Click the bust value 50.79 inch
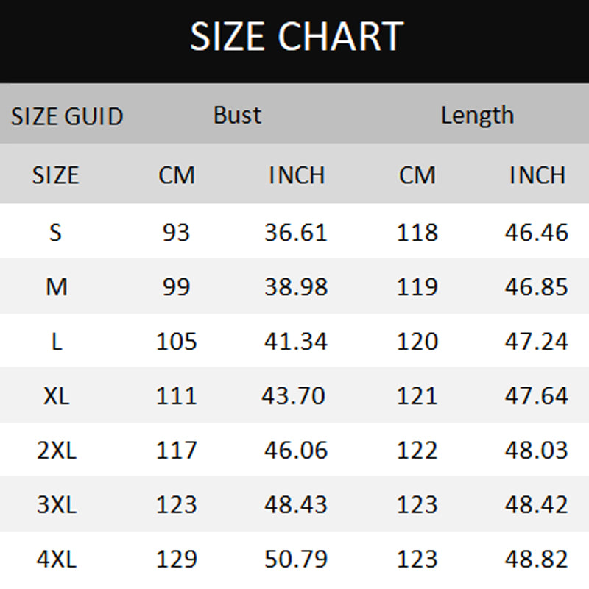Screen dimensions: 589x589 (296, 559)
